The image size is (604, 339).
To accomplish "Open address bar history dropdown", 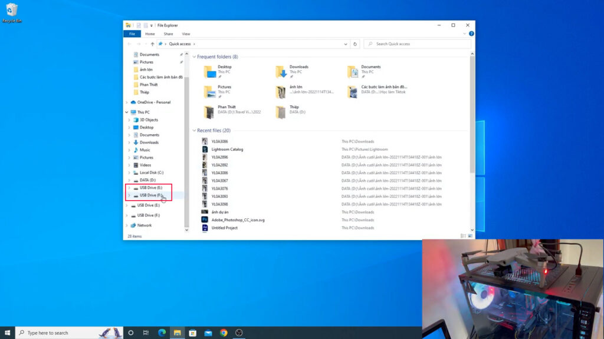I will click(x=346, y=44).
